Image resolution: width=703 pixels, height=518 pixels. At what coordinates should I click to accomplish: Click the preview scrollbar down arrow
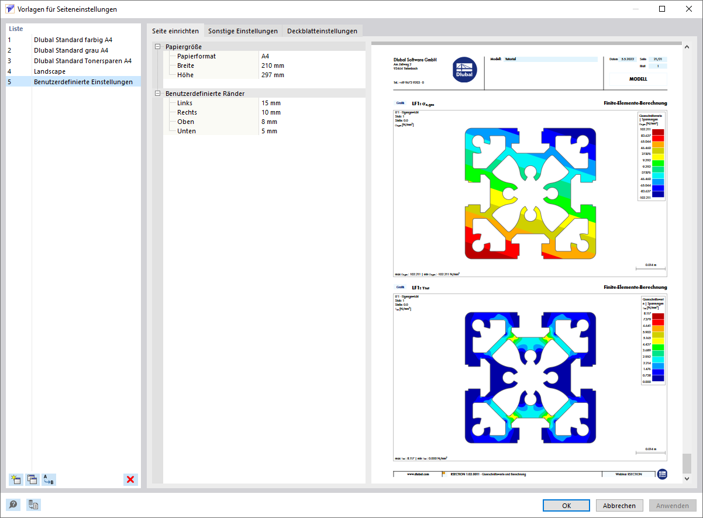pyautogui.click(x=687, y=478)
